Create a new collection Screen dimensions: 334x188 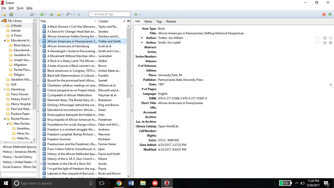click(4, 14)
